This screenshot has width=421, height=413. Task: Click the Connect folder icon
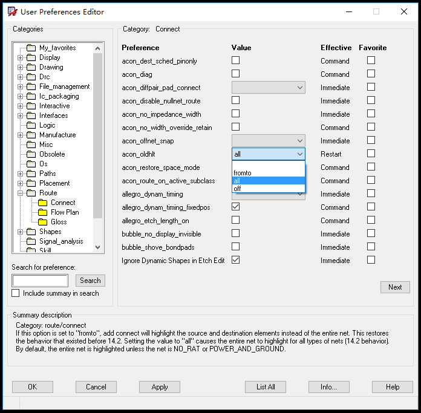(x=43, y=203)
